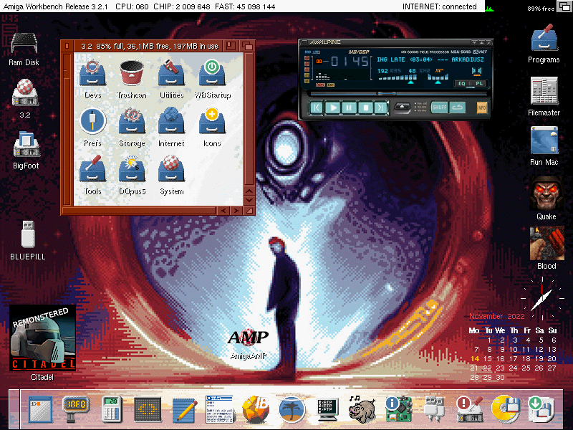573x430 pixels.
Task: Toggle the playlist PL button
Action: click(479, 83)
